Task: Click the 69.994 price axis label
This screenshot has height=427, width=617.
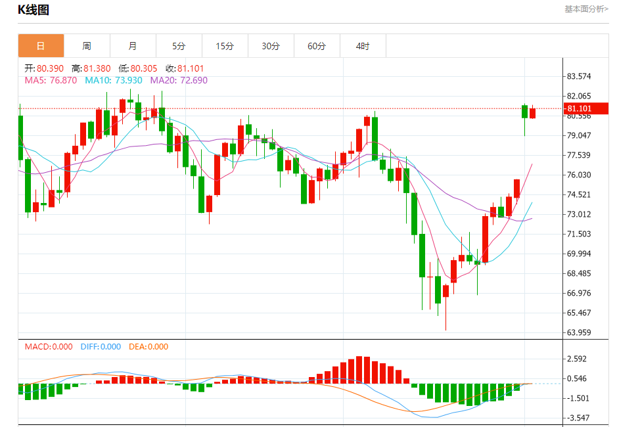Action: click(x=579, y=254)
